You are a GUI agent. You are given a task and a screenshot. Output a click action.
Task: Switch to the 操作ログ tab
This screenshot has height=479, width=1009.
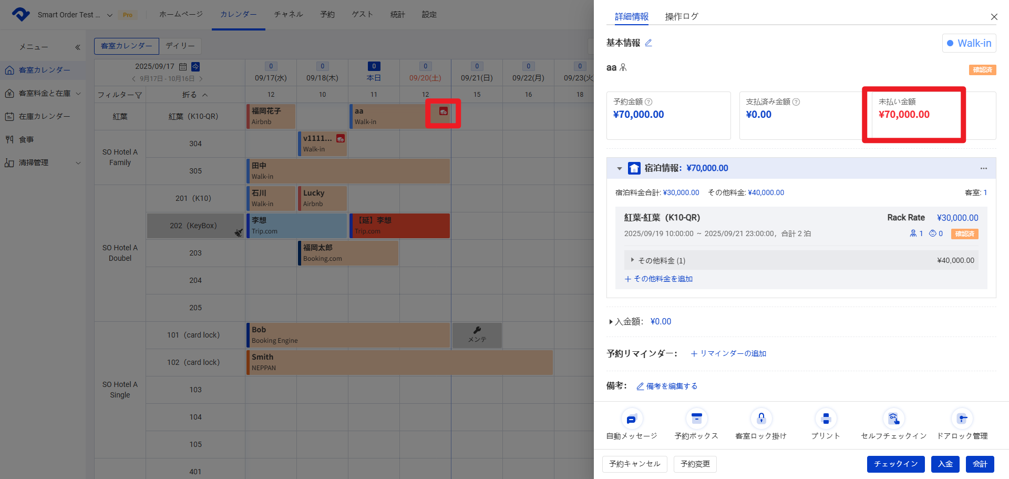pos(682,17)
